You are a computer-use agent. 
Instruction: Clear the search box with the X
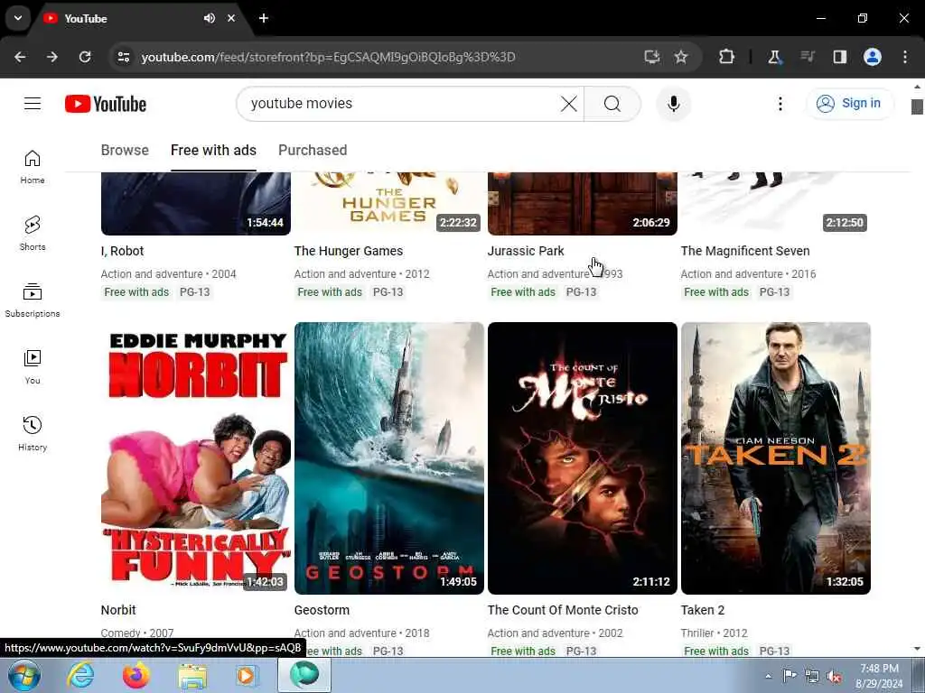[569, 104]
